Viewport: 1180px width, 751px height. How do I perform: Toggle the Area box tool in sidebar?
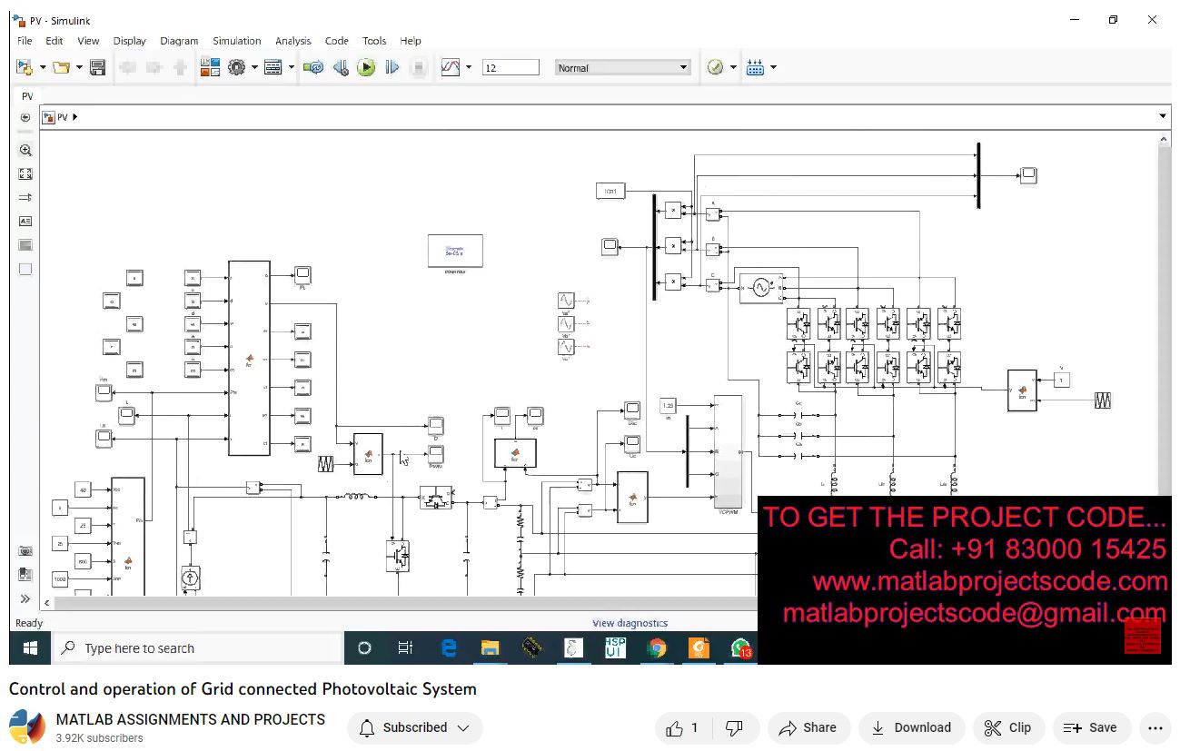coord(25,269)
